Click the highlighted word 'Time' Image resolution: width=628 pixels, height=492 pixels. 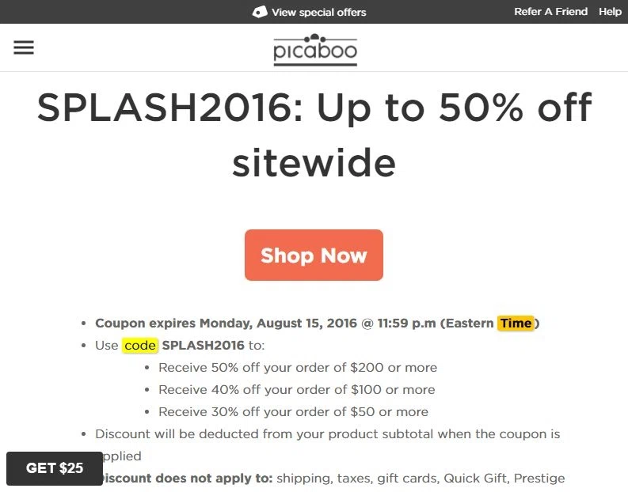pos(516,323)
